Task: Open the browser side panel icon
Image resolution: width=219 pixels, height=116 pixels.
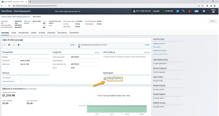Action: [x=211, y=6]
